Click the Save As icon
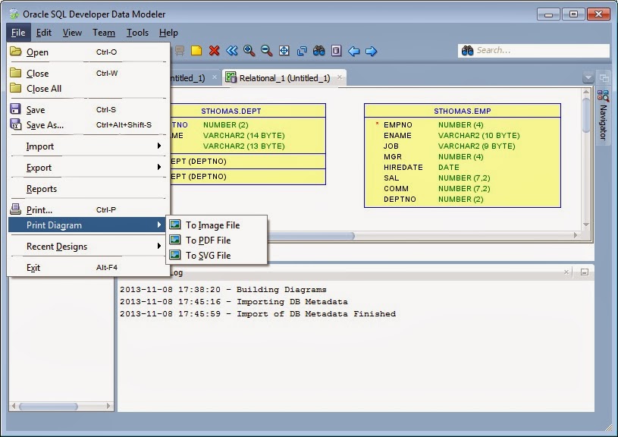Viewport: 618px width, 437px height. coord(15,124)
